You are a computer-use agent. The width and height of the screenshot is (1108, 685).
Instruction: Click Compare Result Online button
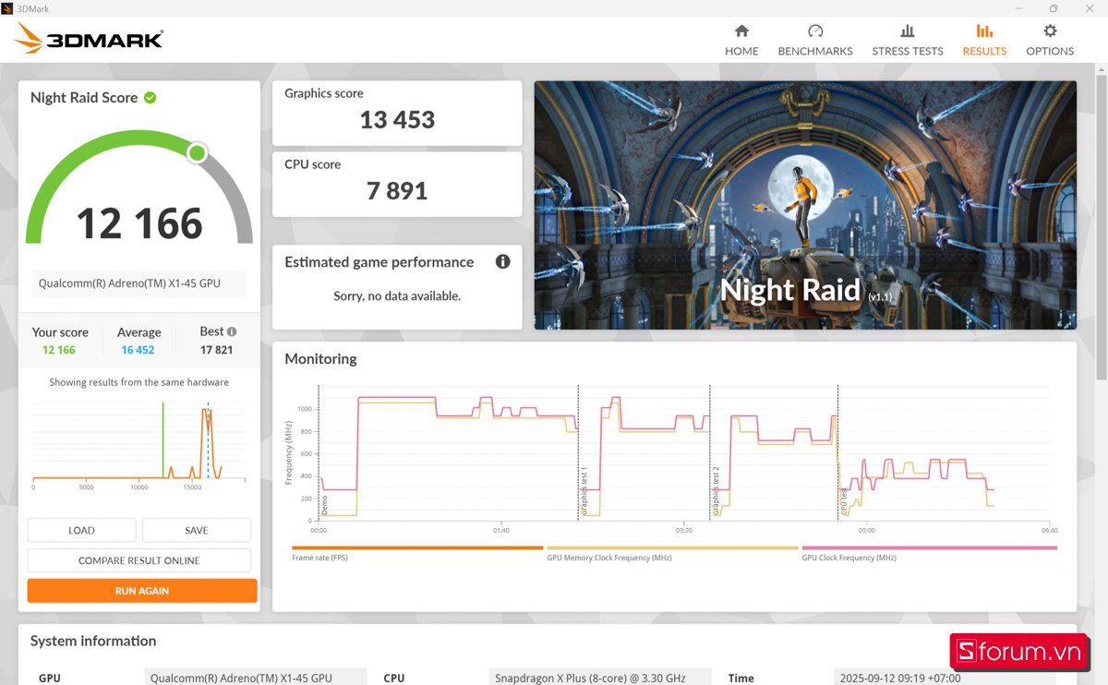pos(139,560)
